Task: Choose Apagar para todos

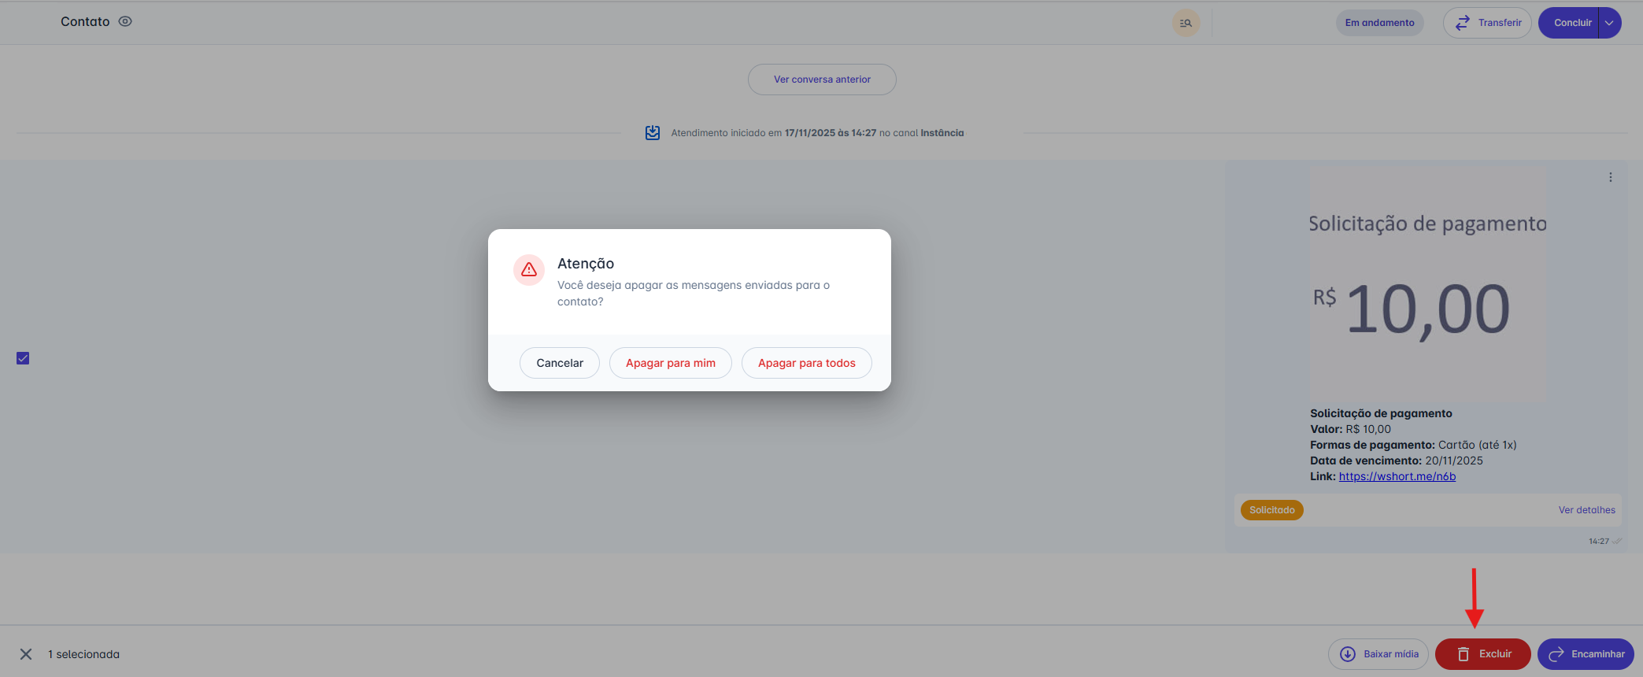Action: [x=806, y=363]
